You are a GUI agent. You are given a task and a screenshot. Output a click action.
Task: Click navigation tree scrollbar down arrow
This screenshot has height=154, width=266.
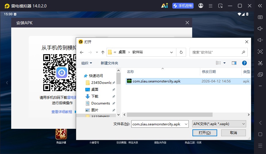point(118,114)
